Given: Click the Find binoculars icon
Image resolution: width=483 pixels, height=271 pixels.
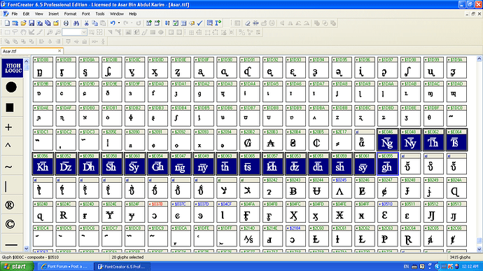Looking at the screenshot, I should (x=76, y=23).
